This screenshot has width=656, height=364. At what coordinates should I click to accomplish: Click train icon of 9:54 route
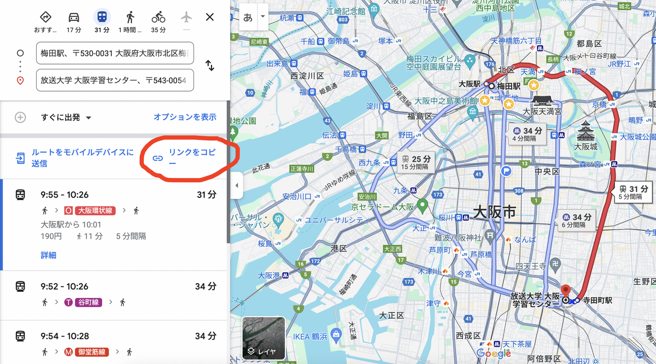tap(20, 336)
